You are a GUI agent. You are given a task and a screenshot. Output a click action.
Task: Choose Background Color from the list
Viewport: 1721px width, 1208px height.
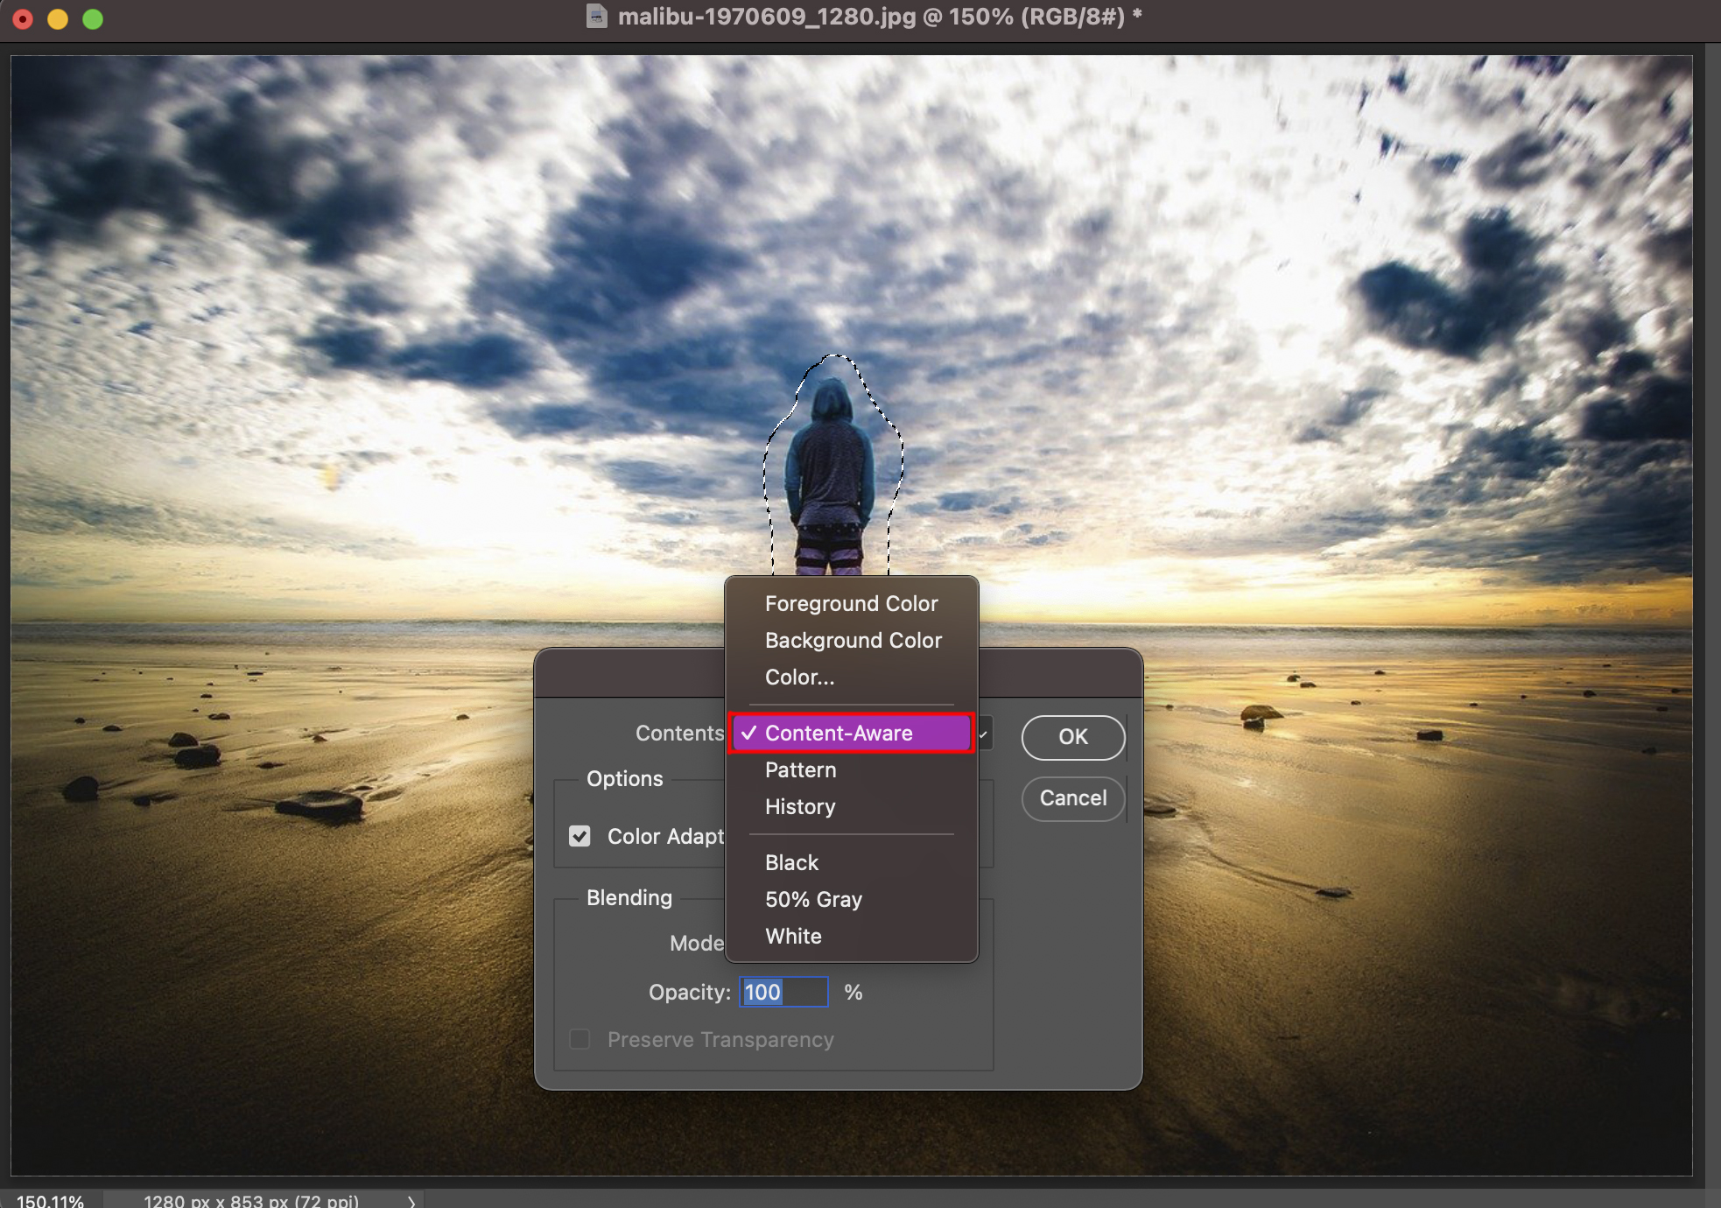[x=853, y=640]
